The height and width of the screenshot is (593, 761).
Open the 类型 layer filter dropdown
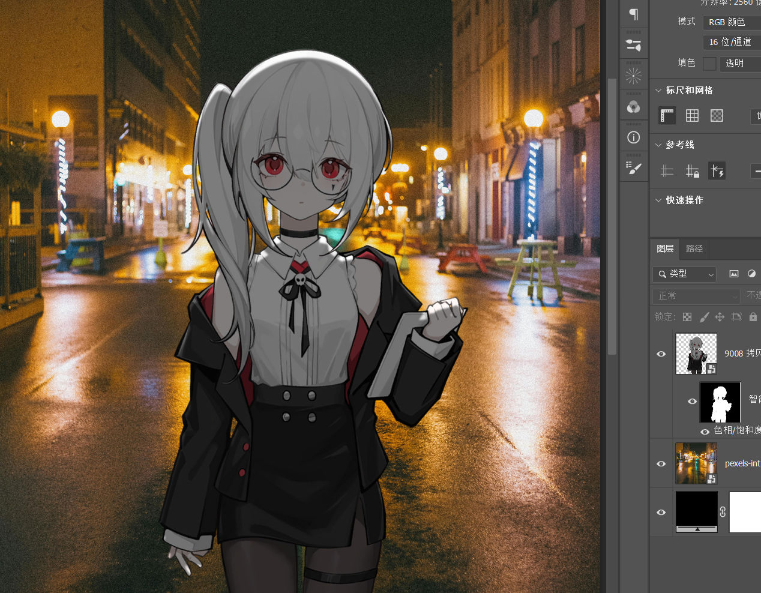pyautogui.click(x=684, y=274)
